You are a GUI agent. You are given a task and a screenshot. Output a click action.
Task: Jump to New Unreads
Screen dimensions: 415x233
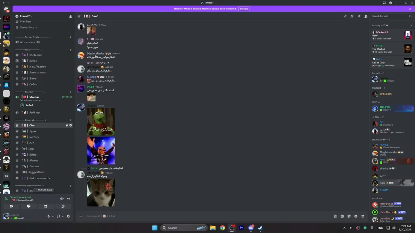44,190
